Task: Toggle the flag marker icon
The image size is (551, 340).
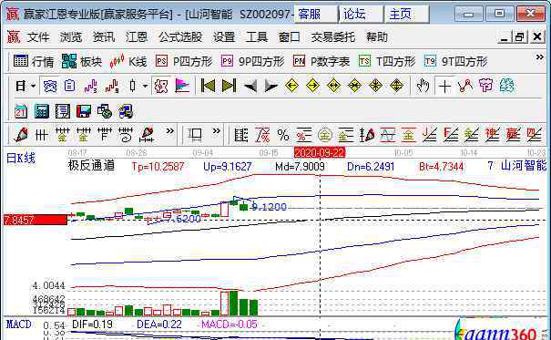Action: point(182,86)
